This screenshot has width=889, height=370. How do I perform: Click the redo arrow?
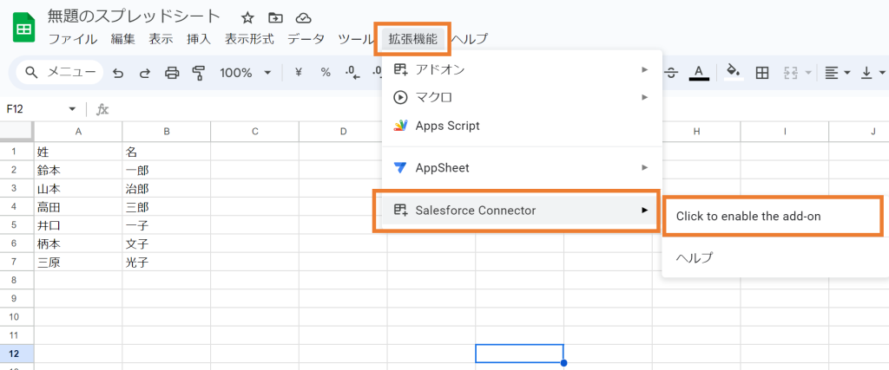click(145, 73)
